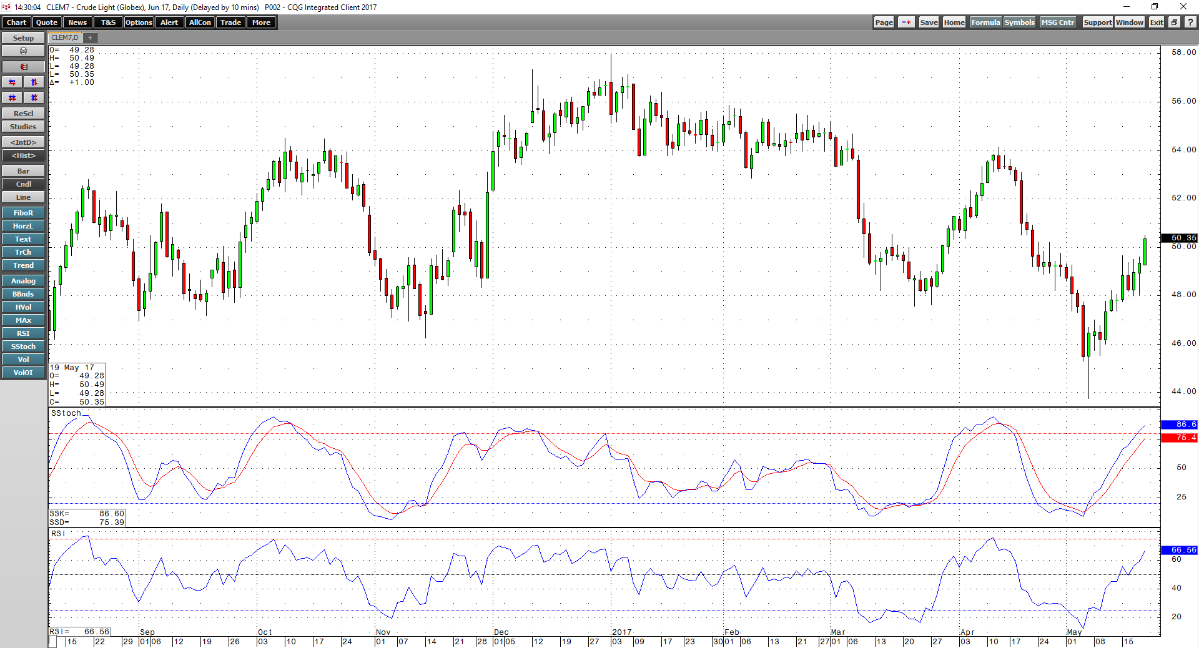1199x648 pixels.
Task: Expand intraday view with IntD
Action: pyautogui.click(x=23, y=142)
